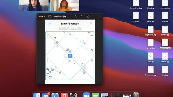
Task: Zoom out of Capricorn.jpg in Preview
Action: [76, 16]
